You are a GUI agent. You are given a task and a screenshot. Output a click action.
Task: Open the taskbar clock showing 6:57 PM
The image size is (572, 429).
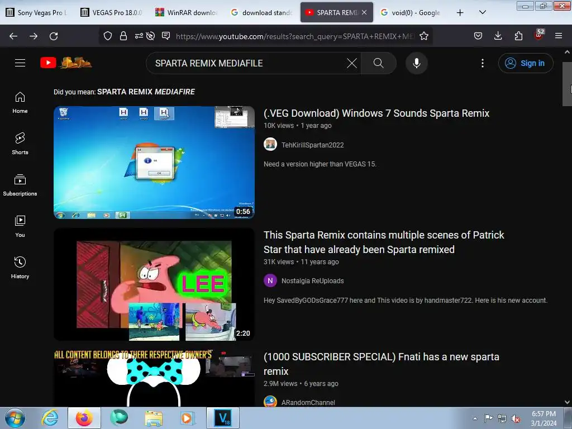(x=544, y=418)
